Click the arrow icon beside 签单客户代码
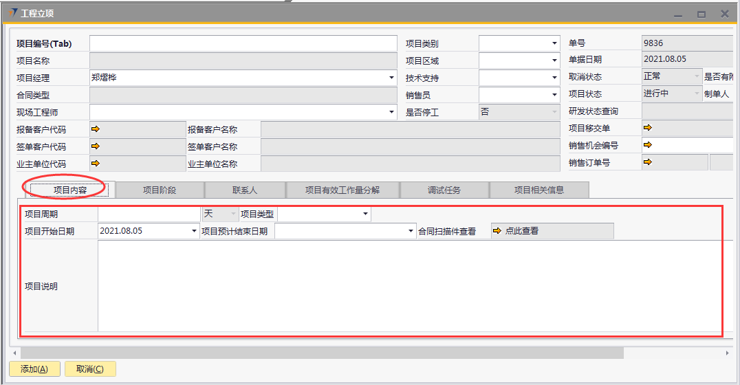Image resolution: width=740 pixels, height=385 pixels. click(x=96, y=146)
